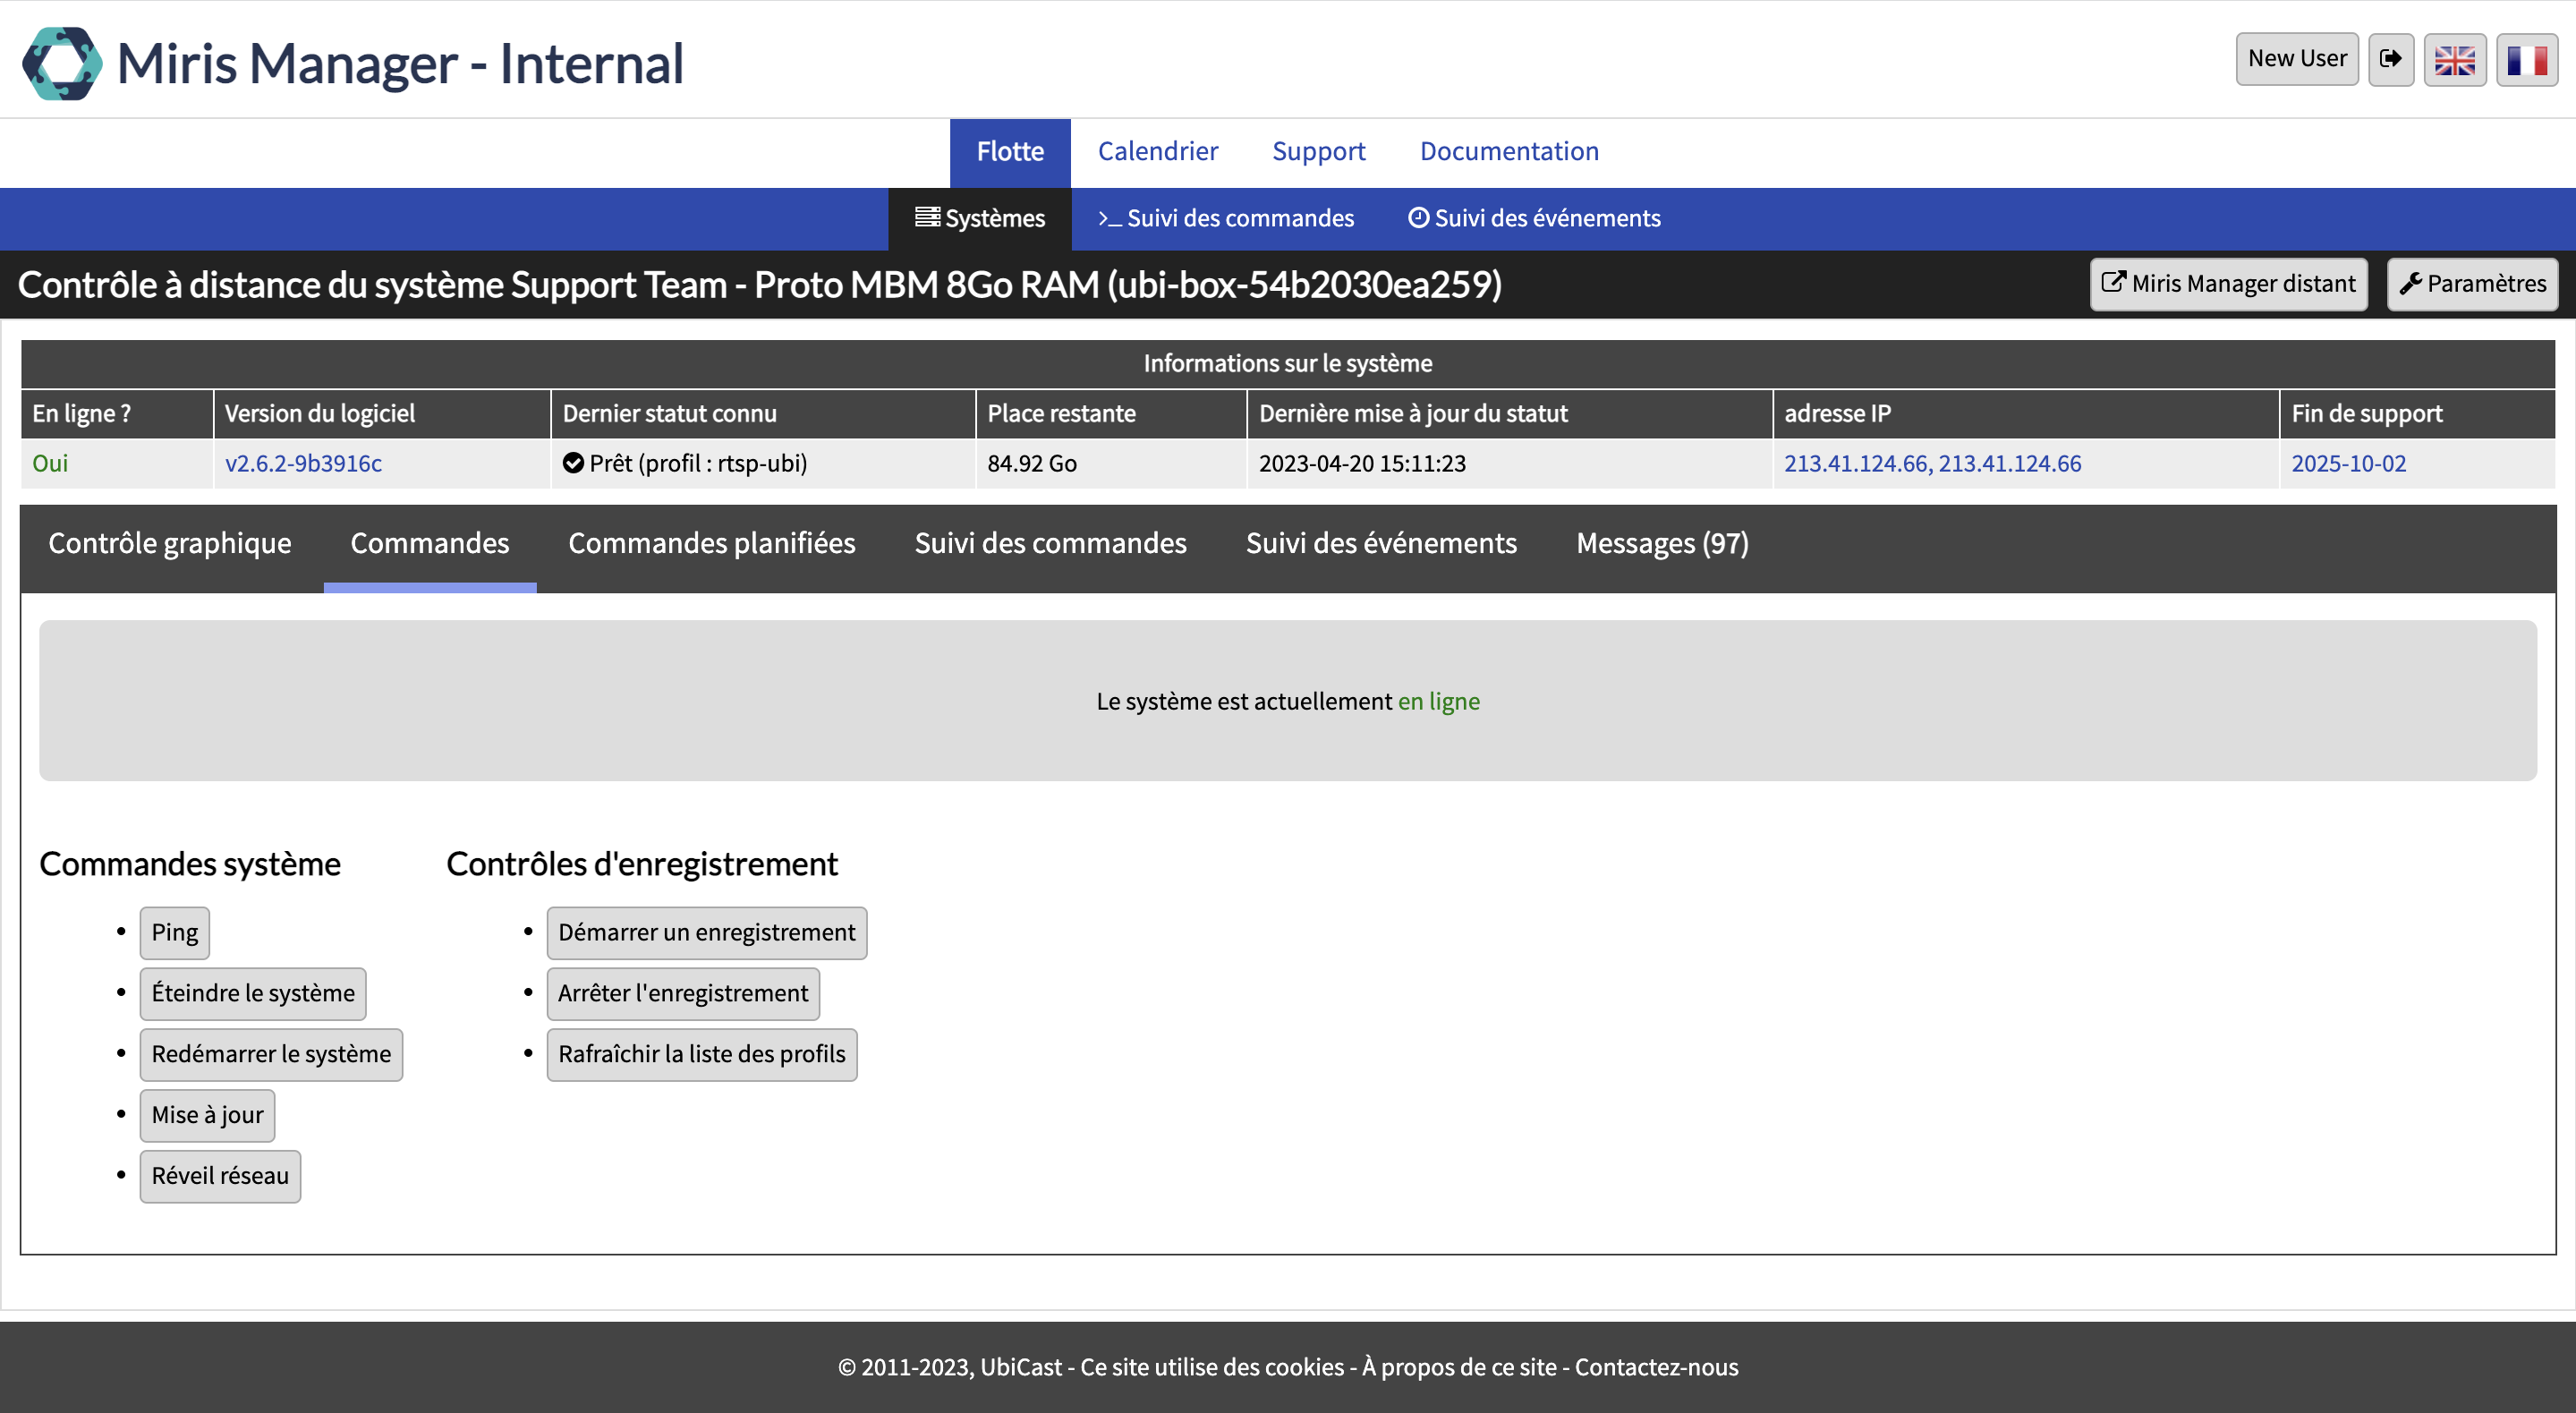The image size is (2576, 1413).
Task: Click the 'Commandes système' heading
Action: [x=190, y=864]
